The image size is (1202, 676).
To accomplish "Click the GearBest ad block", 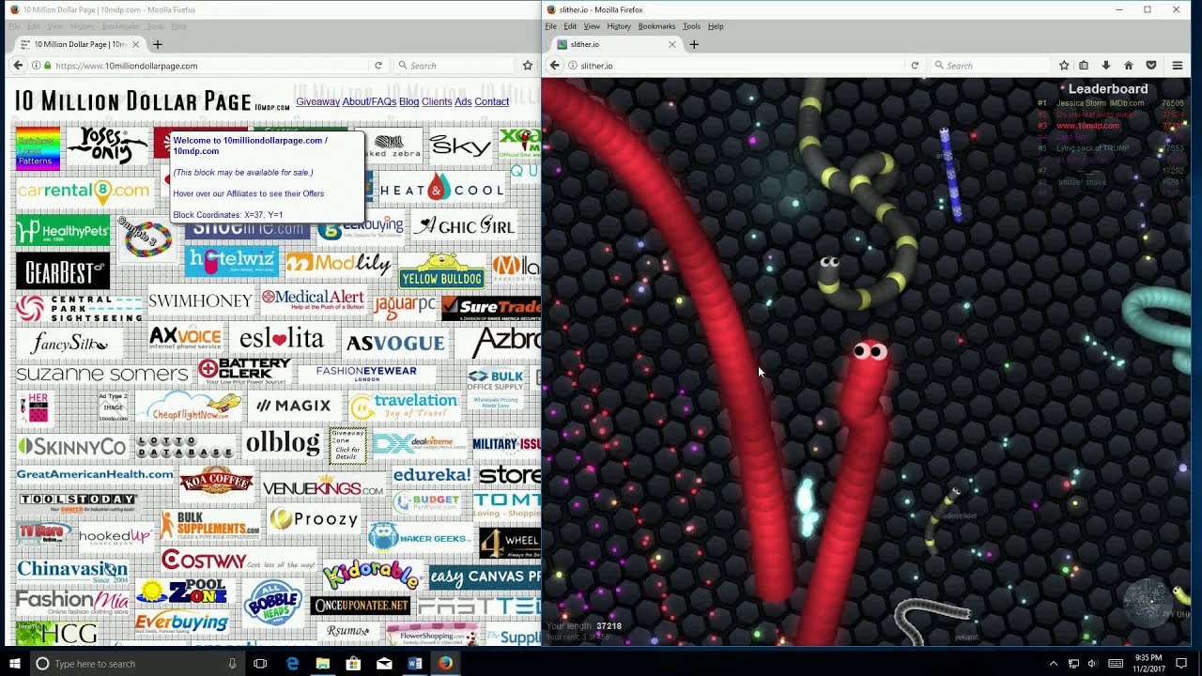I will click(63, 272).
